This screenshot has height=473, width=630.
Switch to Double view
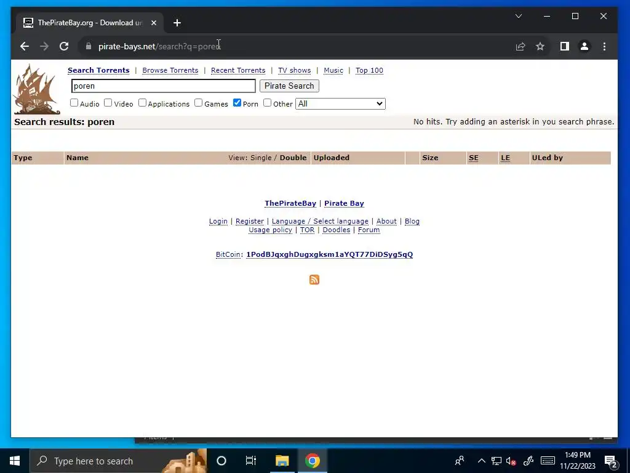293,158
